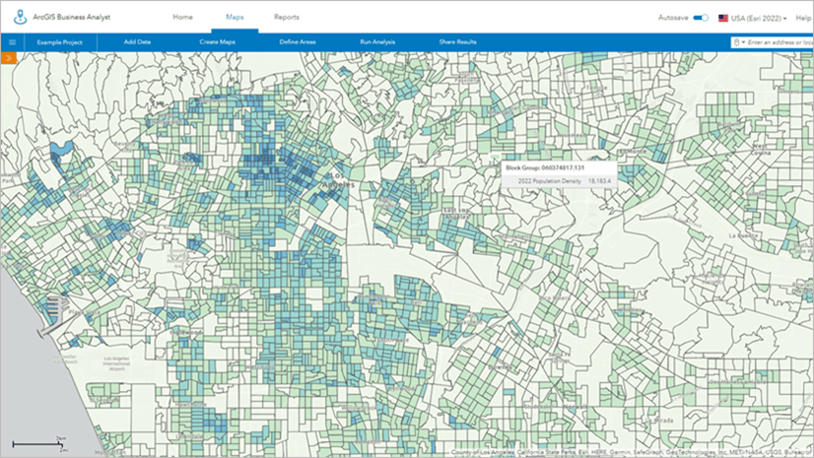Click the address or location search field
814x458 pixels.
(x=780, y=42)
